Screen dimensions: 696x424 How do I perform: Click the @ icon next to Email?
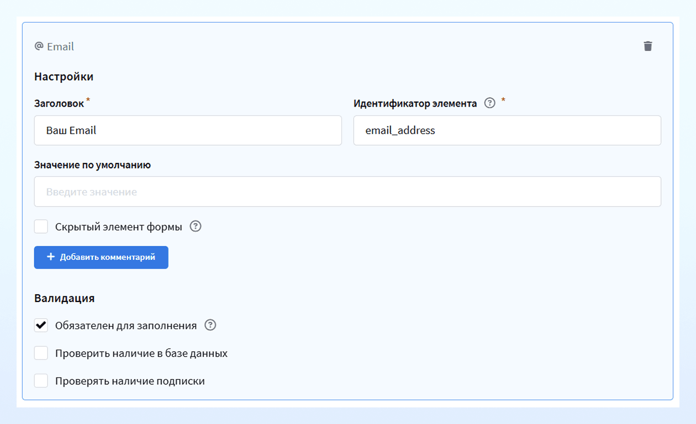39,46
